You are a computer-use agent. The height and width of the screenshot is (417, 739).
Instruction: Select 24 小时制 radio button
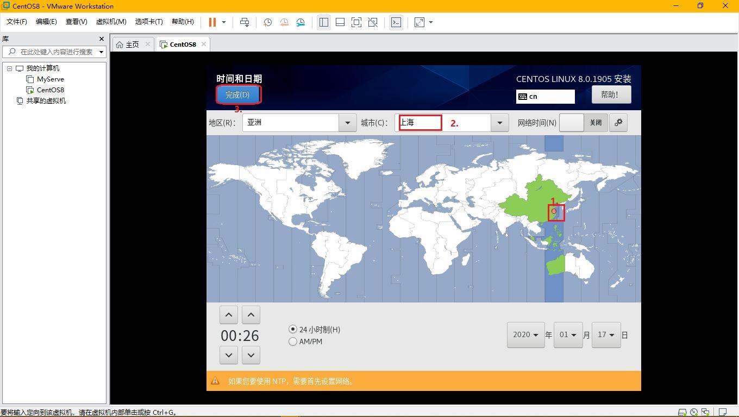[x=293, y=330]
